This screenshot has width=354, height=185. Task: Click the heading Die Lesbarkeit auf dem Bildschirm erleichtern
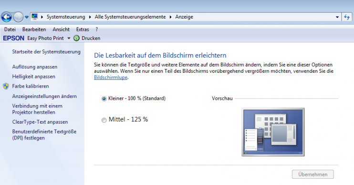(x=160, y=55)
